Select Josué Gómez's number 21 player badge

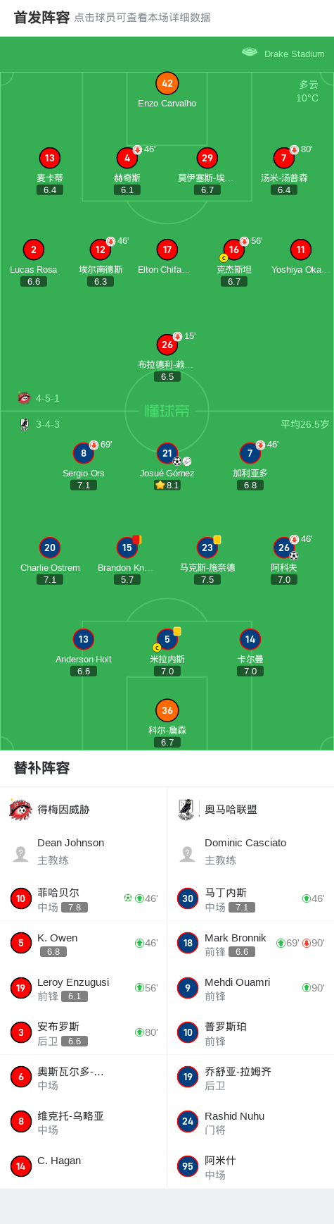click(167, 453)
